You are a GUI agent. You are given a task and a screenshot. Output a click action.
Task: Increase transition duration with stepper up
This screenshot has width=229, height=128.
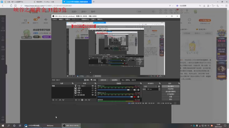(159, 88)
